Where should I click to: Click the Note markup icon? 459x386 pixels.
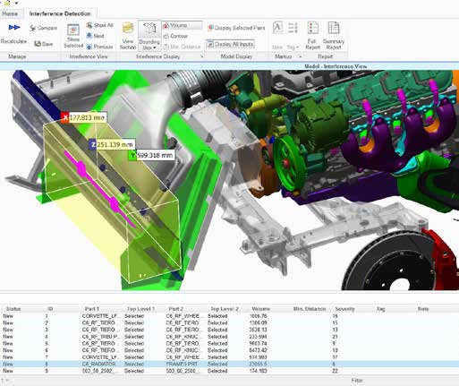tap(277, 28)
